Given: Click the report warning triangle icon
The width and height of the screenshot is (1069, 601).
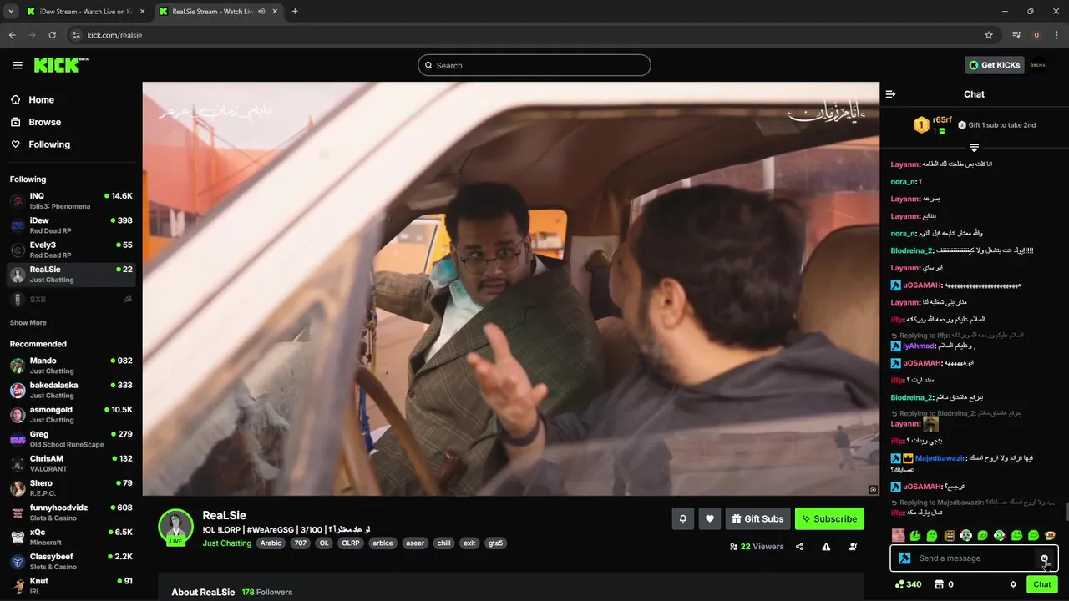Looking at the screenshot, I should (826, 547).
